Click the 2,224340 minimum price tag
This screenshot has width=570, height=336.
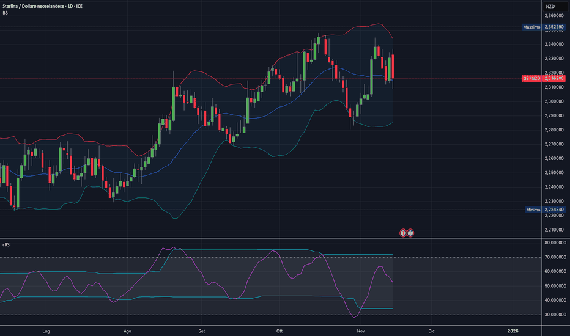click(x=554, y=210)
